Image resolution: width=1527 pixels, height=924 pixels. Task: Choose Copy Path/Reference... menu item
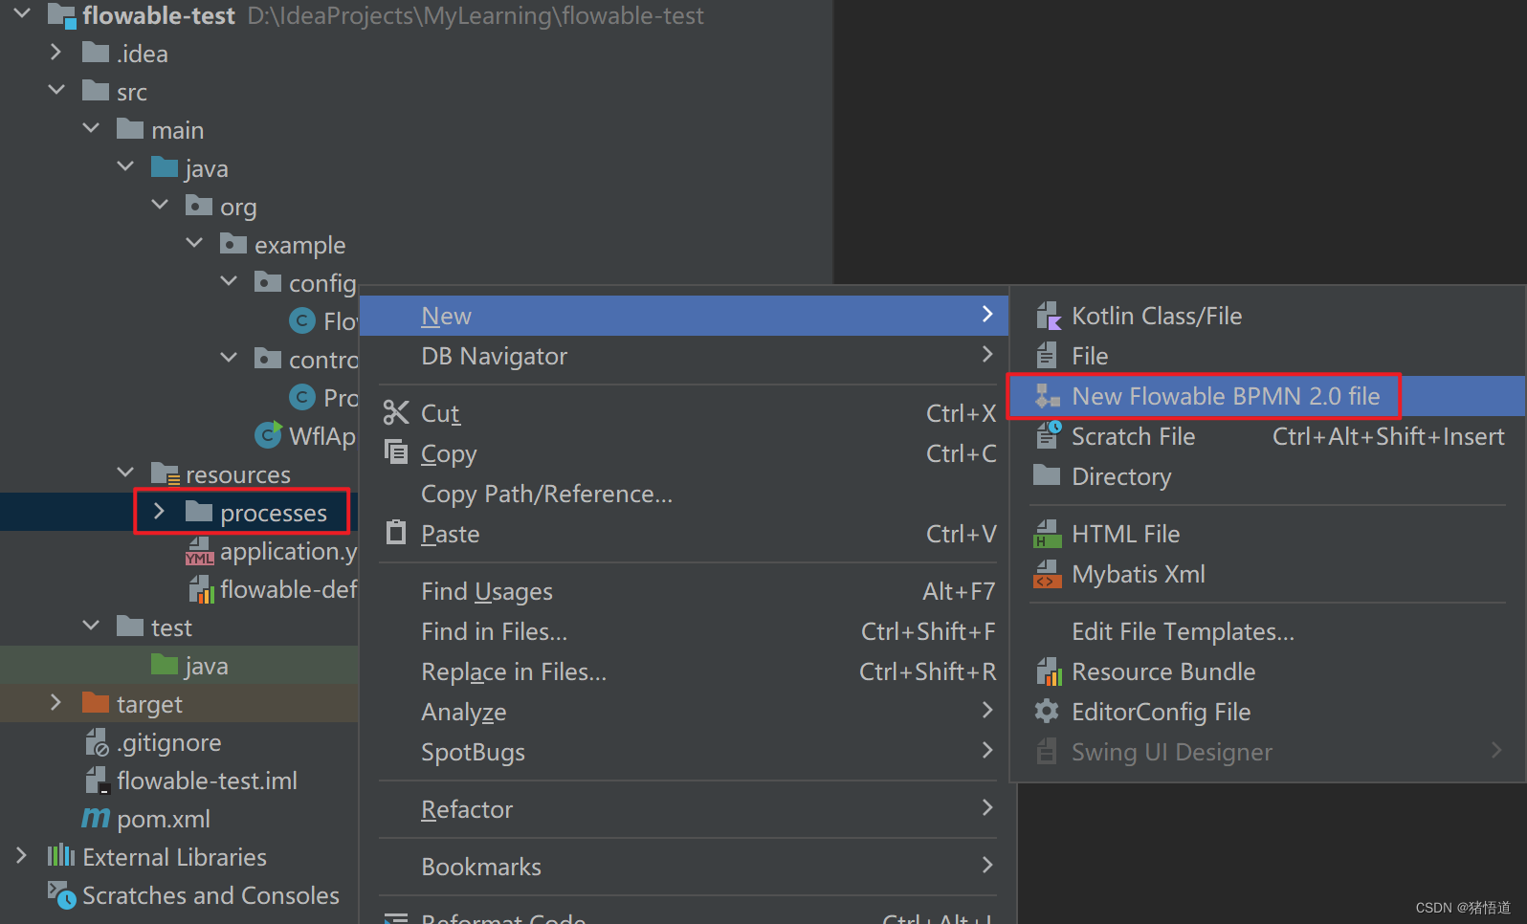(684, 494)
